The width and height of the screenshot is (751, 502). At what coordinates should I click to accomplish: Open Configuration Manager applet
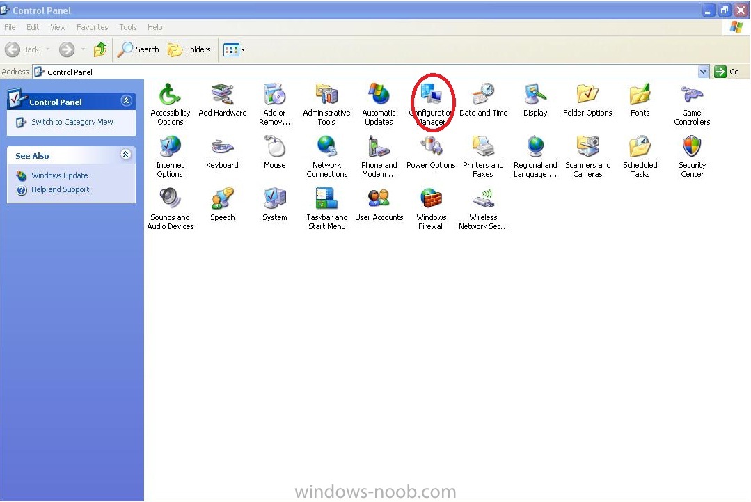point(431,104)
